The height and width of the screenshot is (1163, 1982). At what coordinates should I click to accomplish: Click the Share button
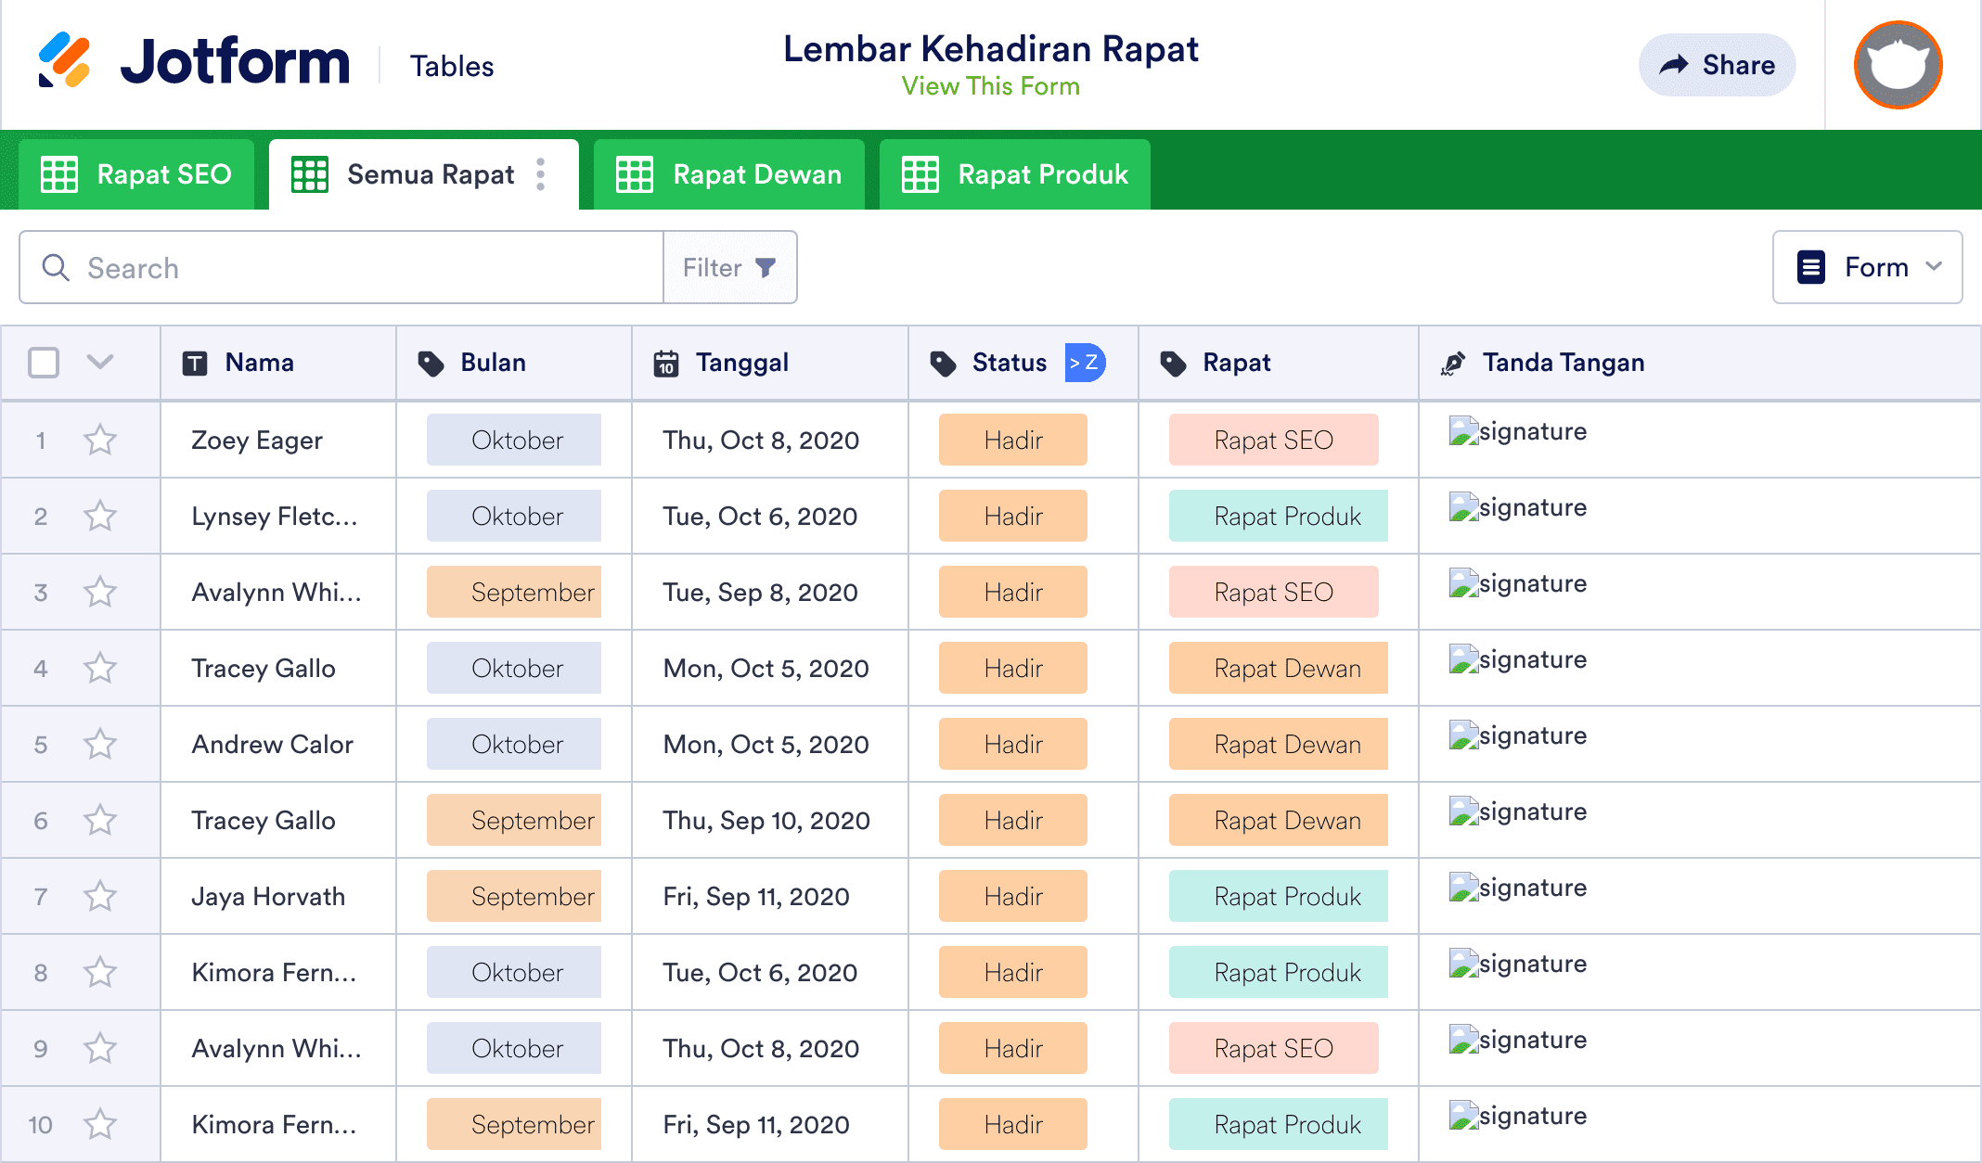coord(1717,65)
